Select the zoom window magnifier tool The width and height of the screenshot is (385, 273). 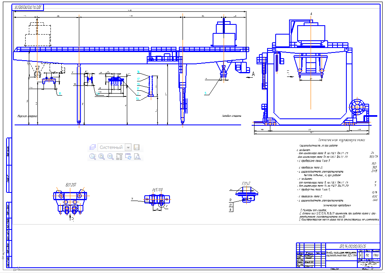pyautogui.click(x=93, y=157)
